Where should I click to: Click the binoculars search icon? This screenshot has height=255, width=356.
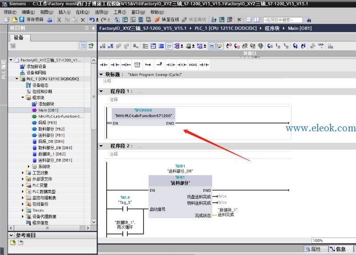pyautogui.click(x=308, y=20)
